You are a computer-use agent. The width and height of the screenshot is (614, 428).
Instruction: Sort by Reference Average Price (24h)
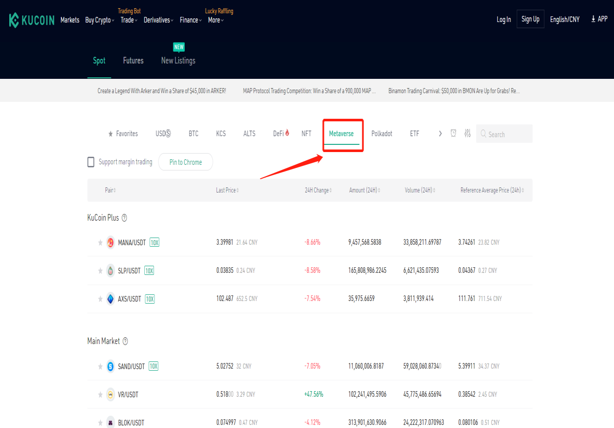pyautogui.click(x=493, y=190)
